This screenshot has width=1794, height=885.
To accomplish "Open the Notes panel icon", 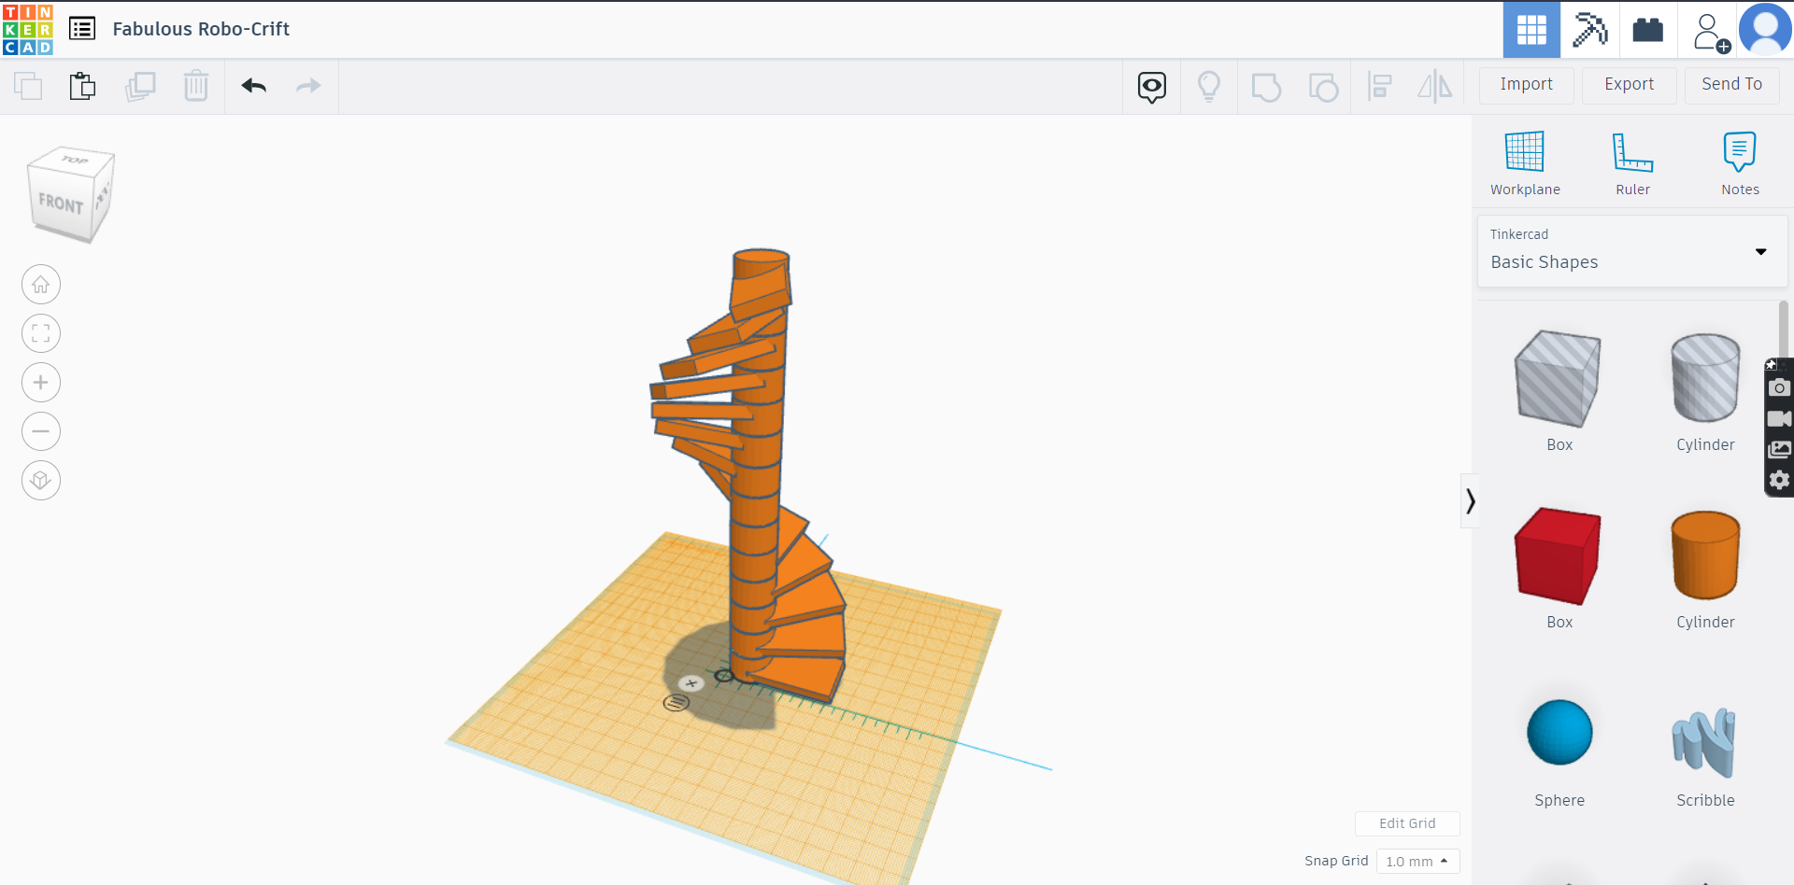I will pyautogui.click(x=1739, y=159).
